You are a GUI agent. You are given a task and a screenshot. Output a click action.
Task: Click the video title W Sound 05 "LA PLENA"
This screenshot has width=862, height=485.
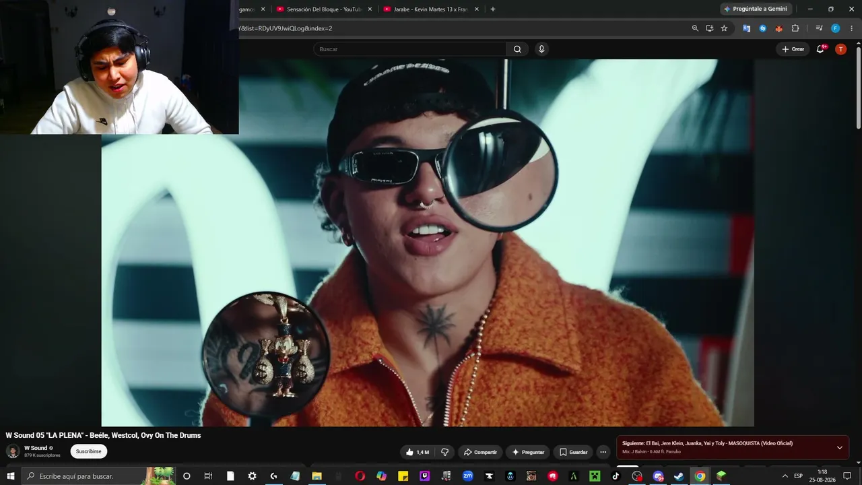click(104, 435)
